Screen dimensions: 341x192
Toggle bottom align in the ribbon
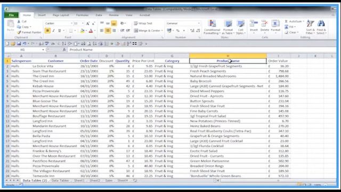tap(113, 23)
